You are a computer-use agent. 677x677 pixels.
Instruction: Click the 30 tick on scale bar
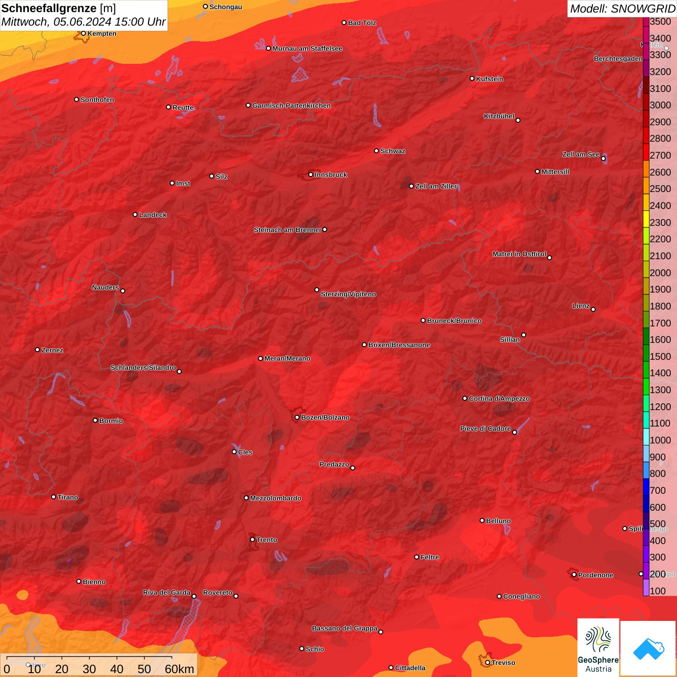pos(89,669)
